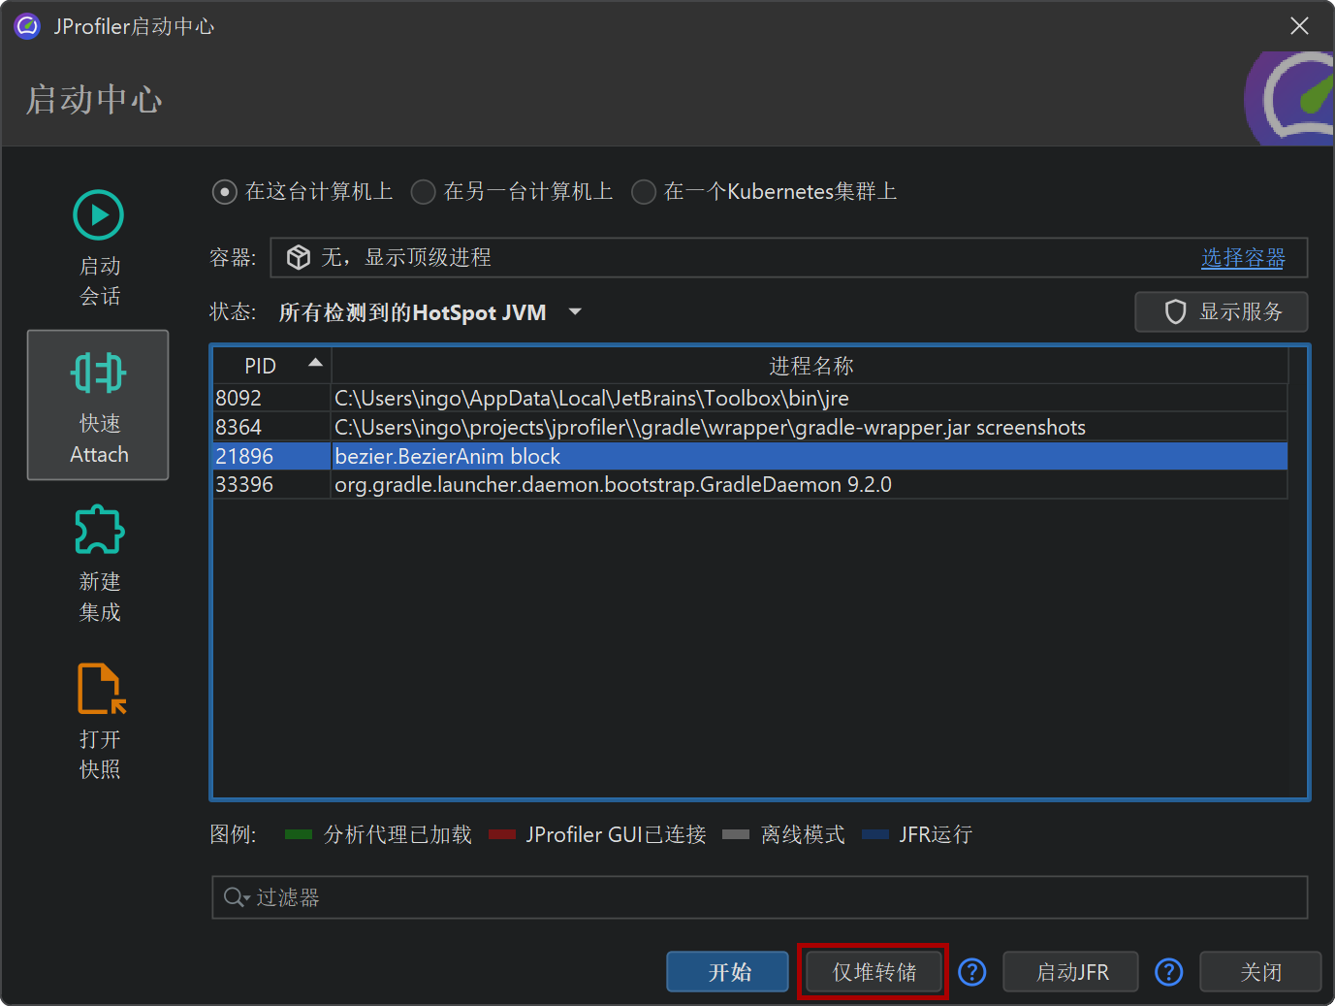Click the red JProfiler GUI已连接 legend swatch
The image size is (1335, 1006).
[x=502, y=834]
